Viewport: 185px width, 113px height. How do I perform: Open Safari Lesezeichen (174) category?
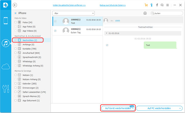(34, 92)
